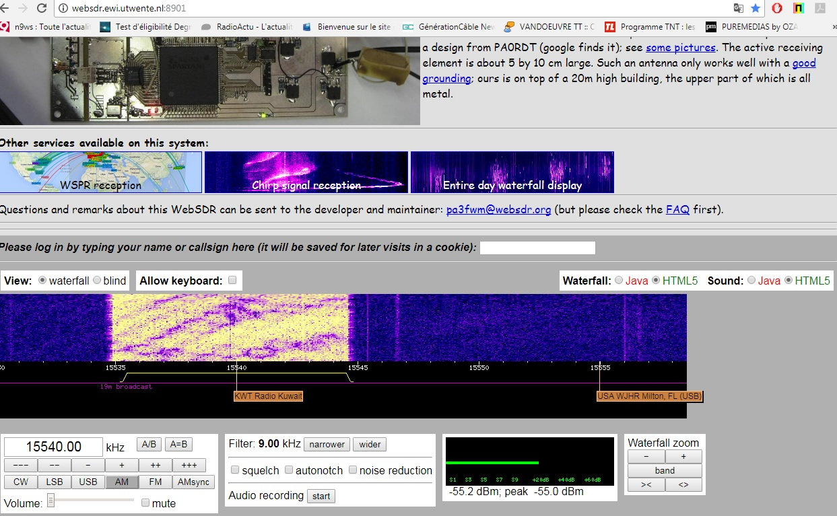Click waterfall zoom in plus button
The width and height of the screenshot is (837, 516).
tap(683, 456)
